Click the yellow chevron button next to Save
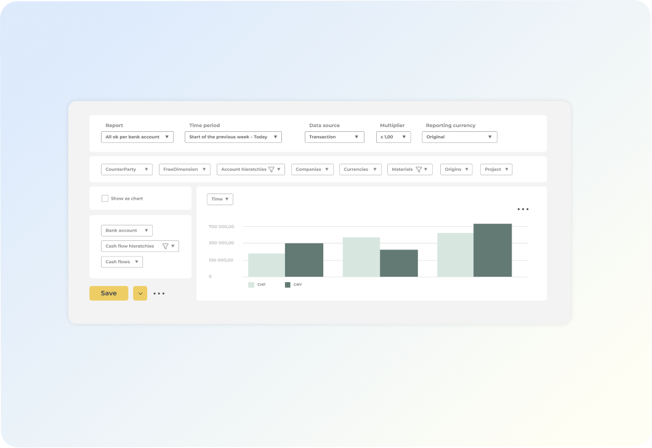The image size is (652, 448). click(x=140, y=293)
